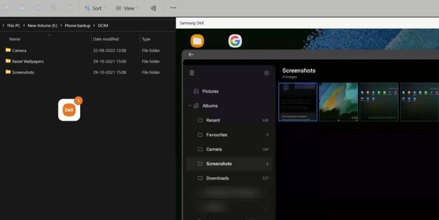Click the Samsung DeX window title
This screenshot has width=439, height=220.
tap(192, 23)
